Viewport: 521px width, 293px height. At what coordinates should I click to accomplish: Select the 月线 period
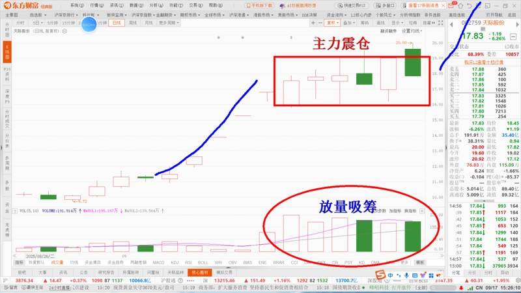click(x=148, y=23)
